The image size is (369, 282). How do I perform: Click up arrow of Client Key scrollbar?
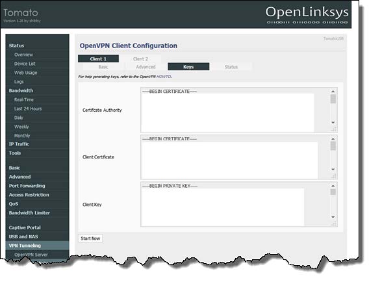coord(333,186)
